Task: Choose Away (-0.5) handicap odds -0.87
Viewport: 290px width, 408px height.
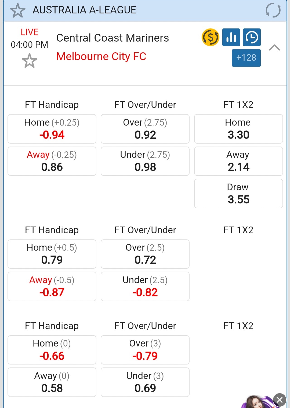Action: pyautogui.click(x=52, y=286)
